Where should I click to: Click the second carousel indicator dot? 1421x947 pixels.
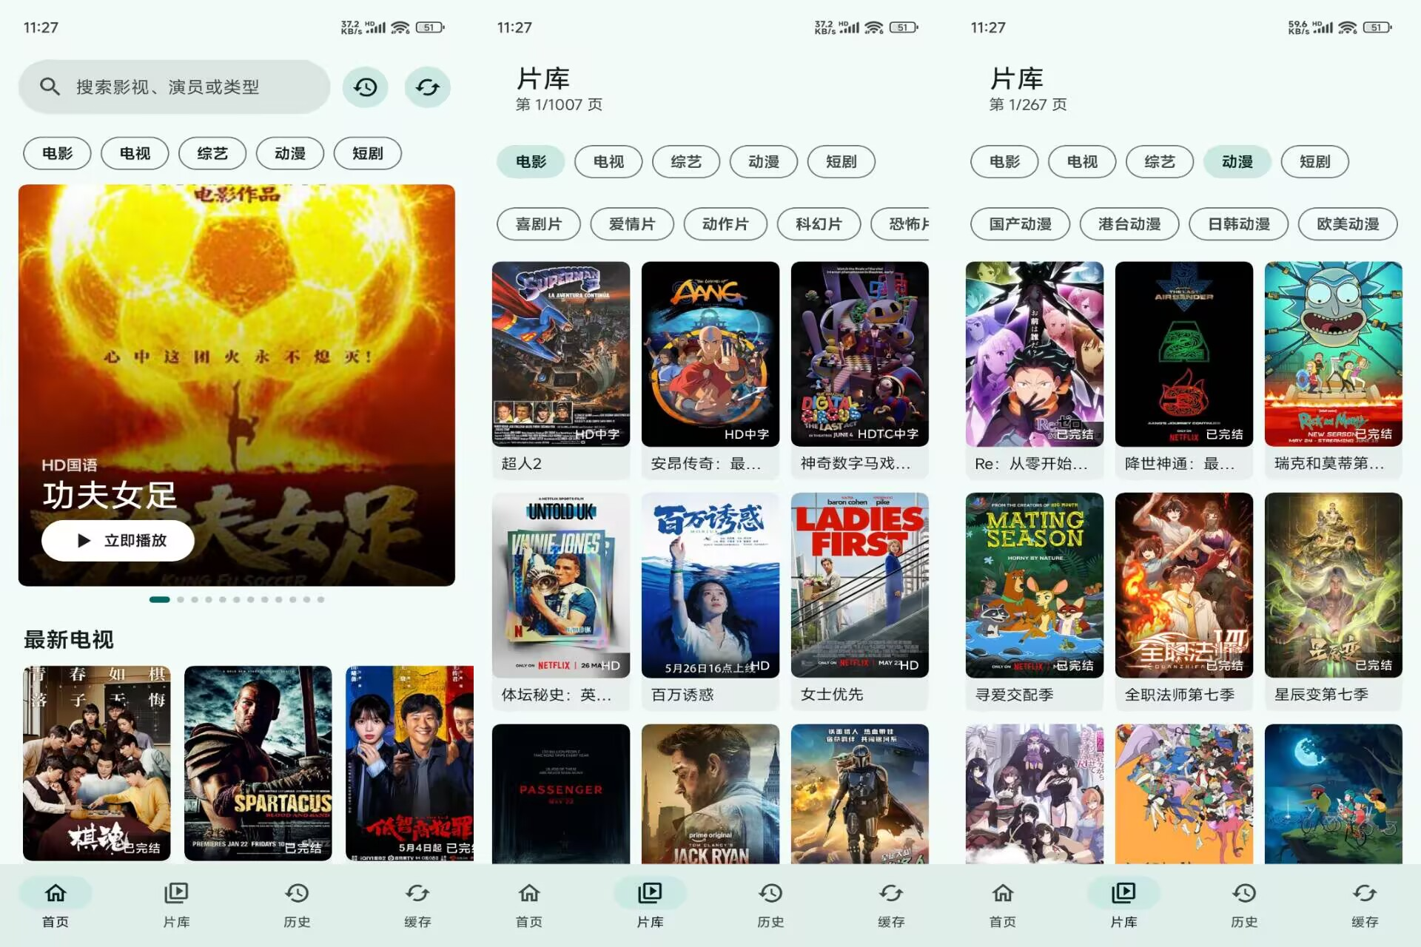coord(181,599)
